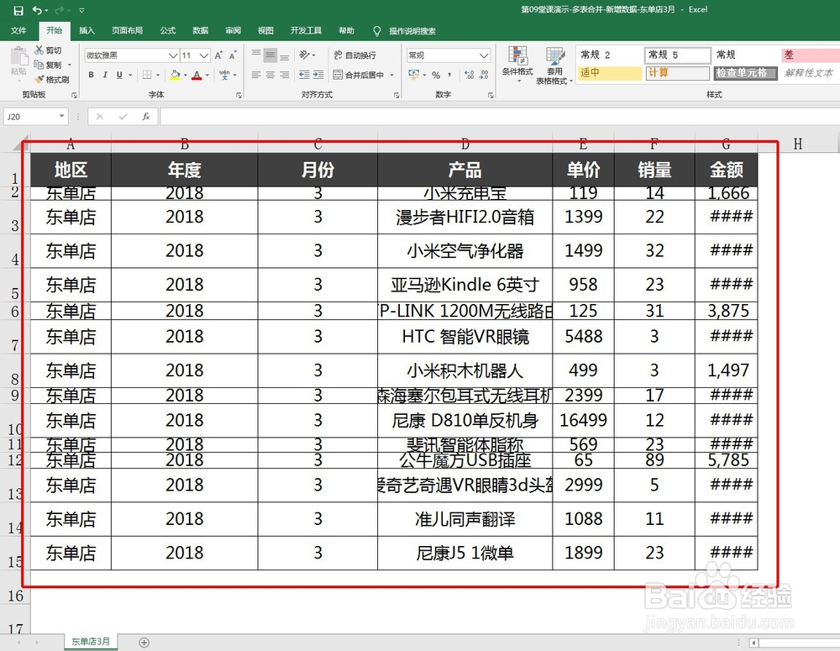Align text right
The width and height of the screenshot is (840, 651).
(285, 75)
